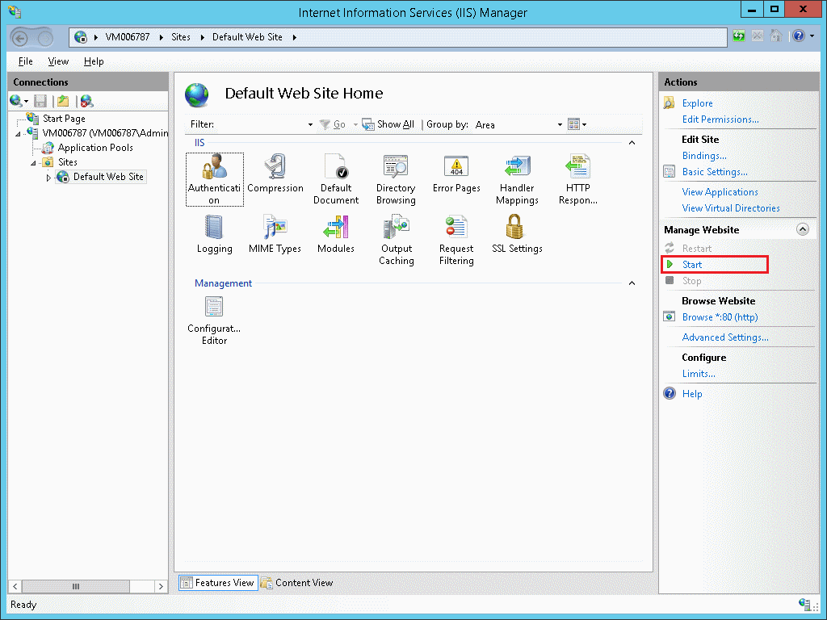This screenshot has width=827, height=620.
Task: Open Handler Mappings icon
Action: pyautogui.click(x=517, y=168)
